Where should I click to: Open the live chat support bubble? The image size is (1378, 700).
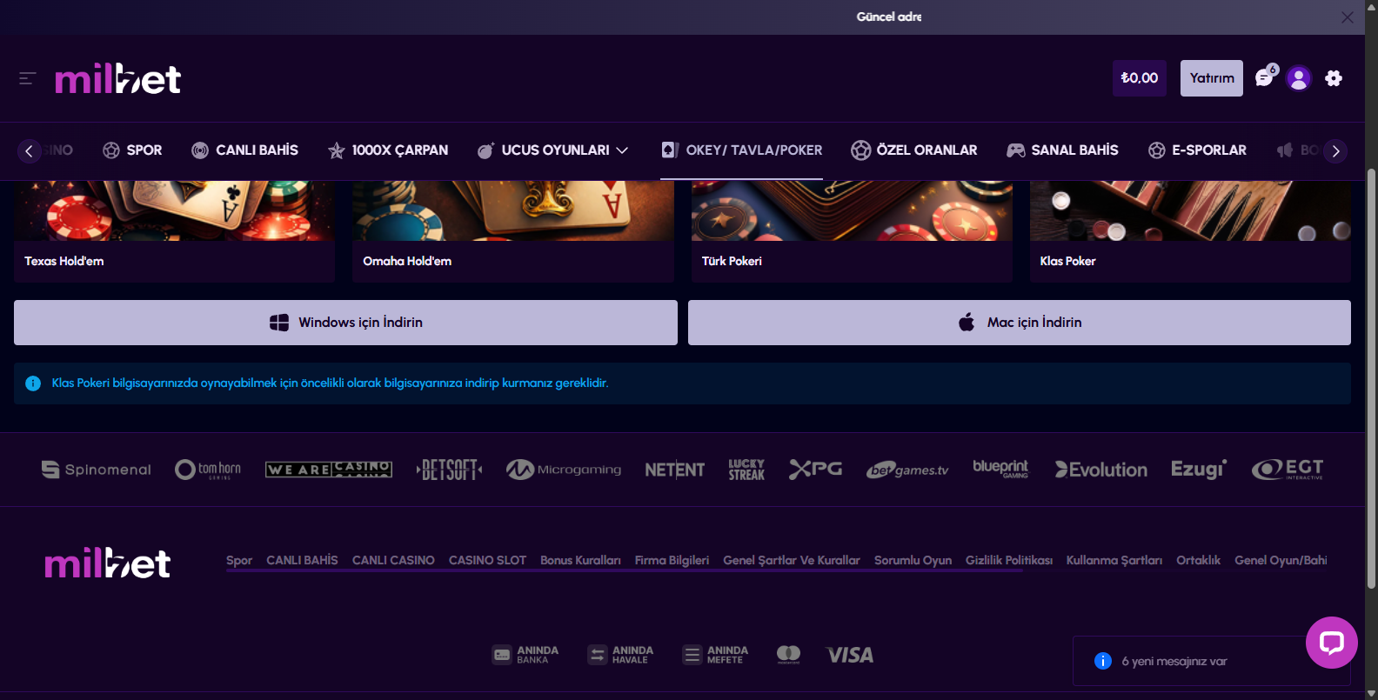click(1332, 643)
